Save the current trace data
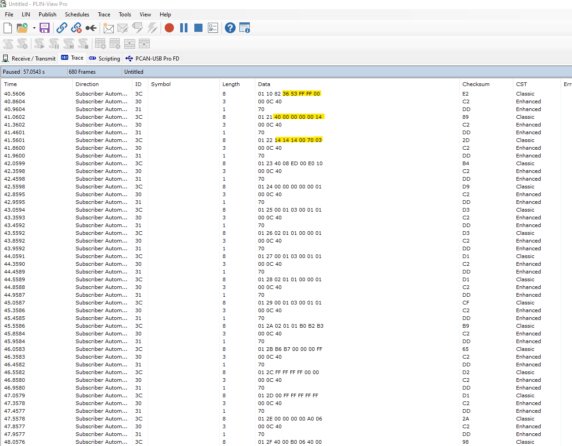The width and height of the screenshot is (572, 446). point(44,28)
